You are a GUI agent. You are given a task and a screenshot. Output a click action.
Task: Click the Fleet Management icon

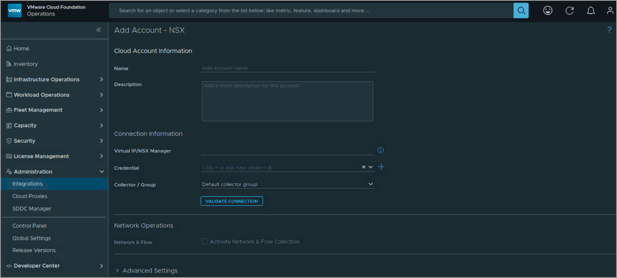[9, 110]
